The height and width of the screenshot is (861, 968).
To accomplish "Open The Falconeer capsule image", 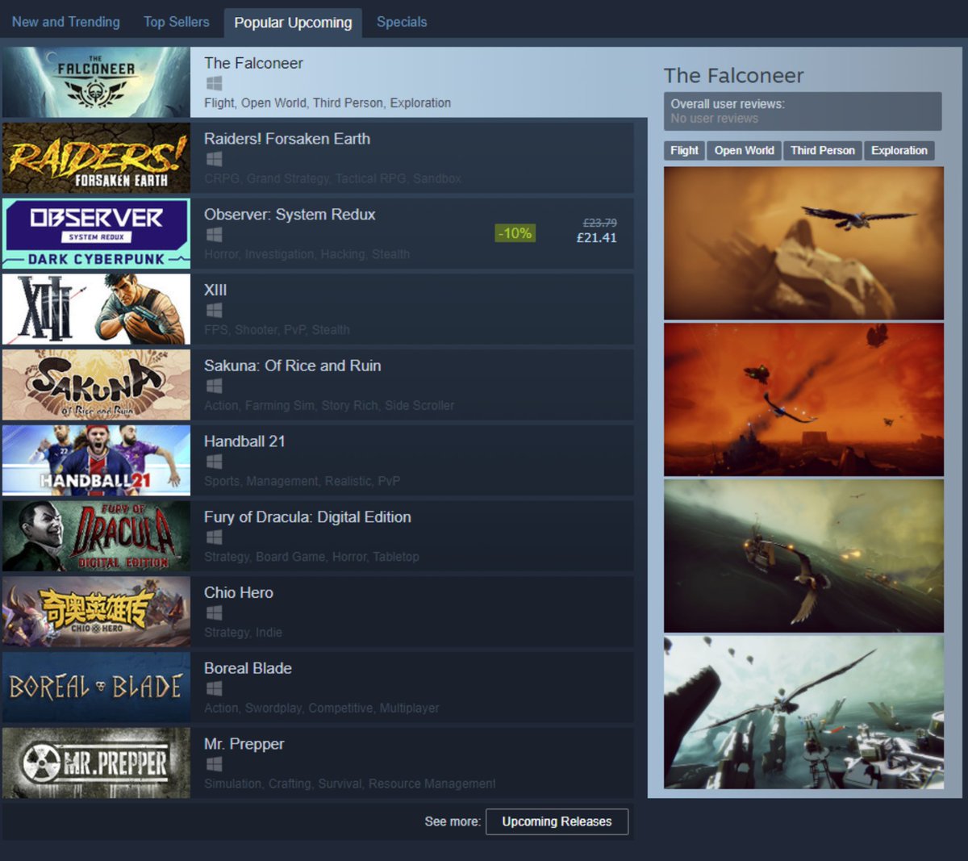I will [96, 82].
